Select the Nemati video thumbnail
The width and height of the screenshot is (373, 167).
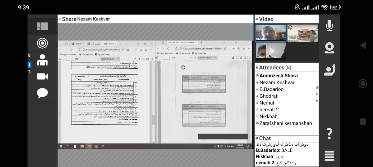pyautogui.click(x=303, y=33)
